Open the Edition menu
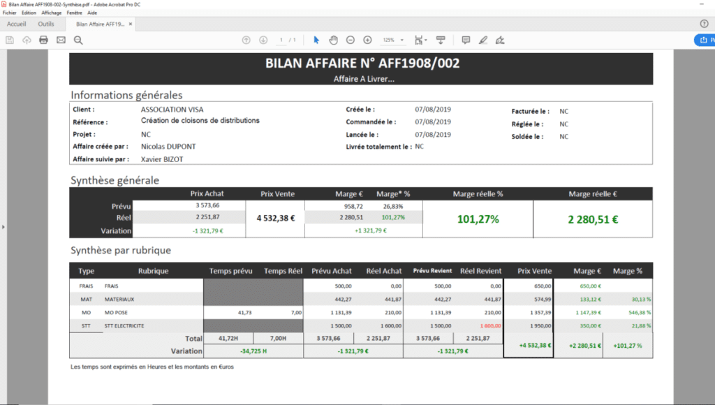Image resolution: width=715 pixels, height=405 pixels. click(29, 13)
